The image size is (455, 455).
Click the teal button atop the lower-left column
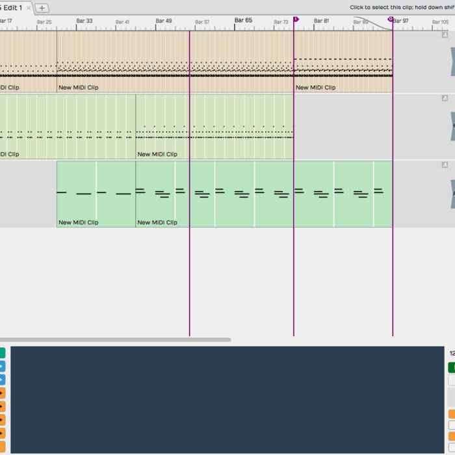(x=2, y=353)
